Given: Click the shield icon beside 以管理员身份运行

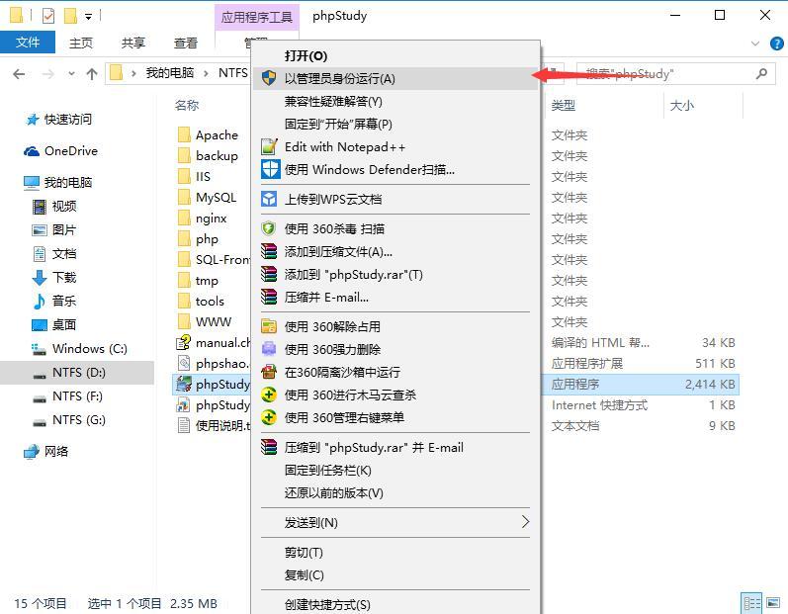Looking at the screenshot, I should [x=269, y=78].
